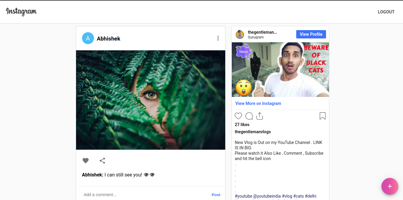Open Abhishek's profile avatar
Viewport: 403px width, 200px height.
pos(88,38)
